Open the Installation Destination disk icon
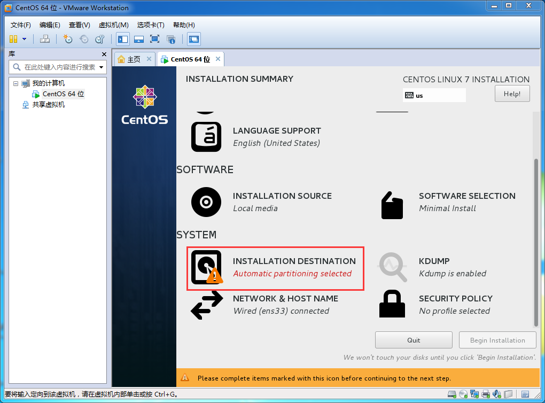 coord(207,267)
